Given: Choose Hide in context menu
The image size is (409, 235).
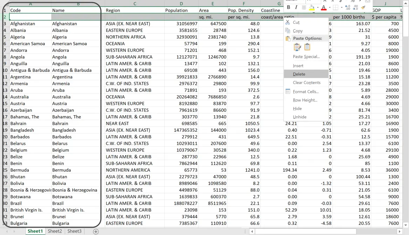Looking at the screenshot, I should tap(306, 108).
